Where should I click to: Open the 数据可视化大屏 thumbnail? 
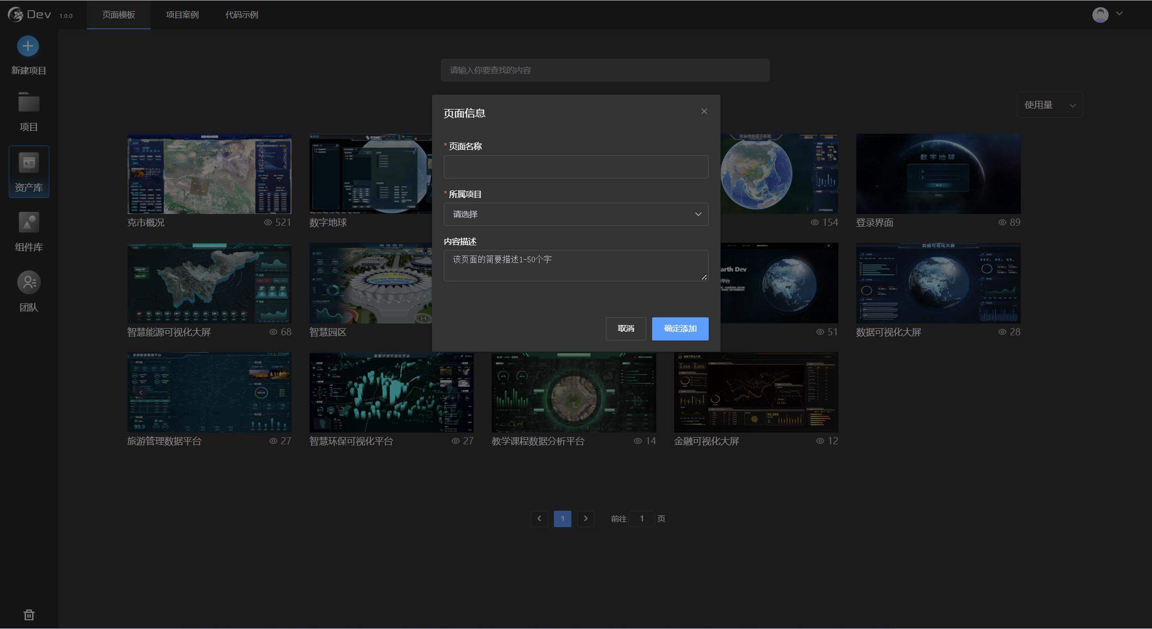(939, 283)
